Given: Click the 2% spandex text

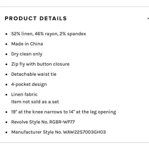Looking at the screenshot, I should pyautogui.click(x=73, y=34).
